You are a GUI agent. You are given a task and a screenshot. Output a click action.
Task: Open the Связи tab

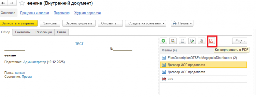click(61, 32)
